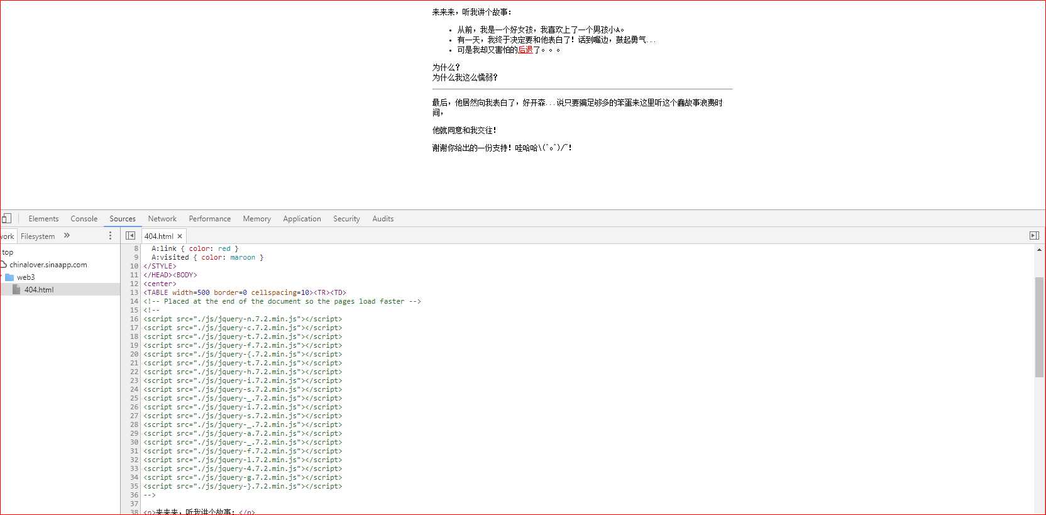
Task: Click the jquery-{.7.2.min.js script line
Action: [x=243, y=354]
